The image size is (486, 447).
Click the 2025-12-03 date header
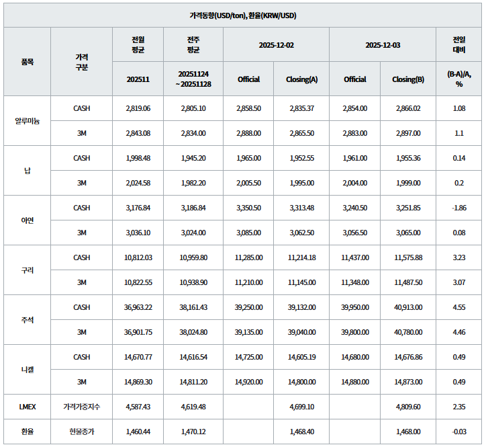tap(382, 44)
